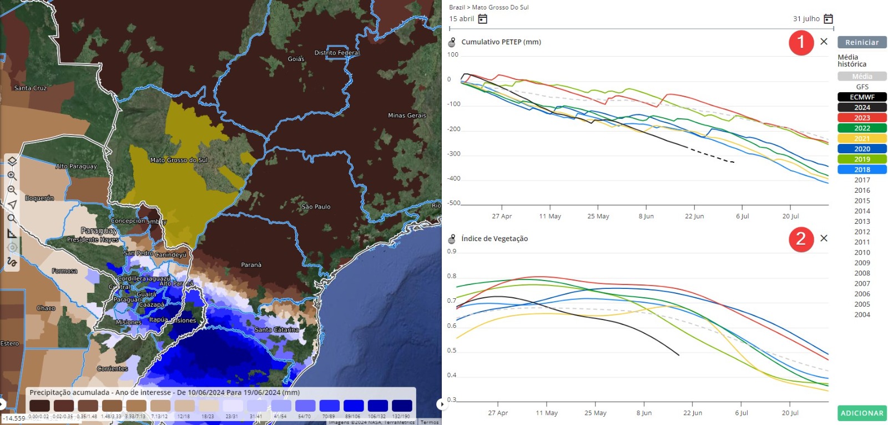Click the zoom in magnifier icon
888x425 pixels.
(12, 176)
